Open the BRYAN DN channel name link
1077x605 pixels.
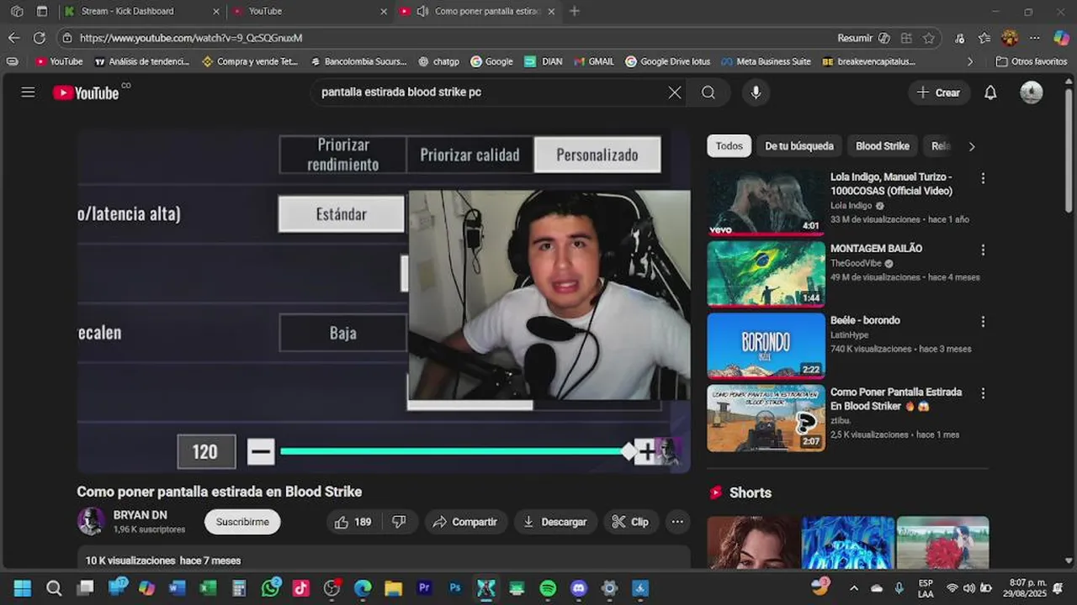pos(141,515)
